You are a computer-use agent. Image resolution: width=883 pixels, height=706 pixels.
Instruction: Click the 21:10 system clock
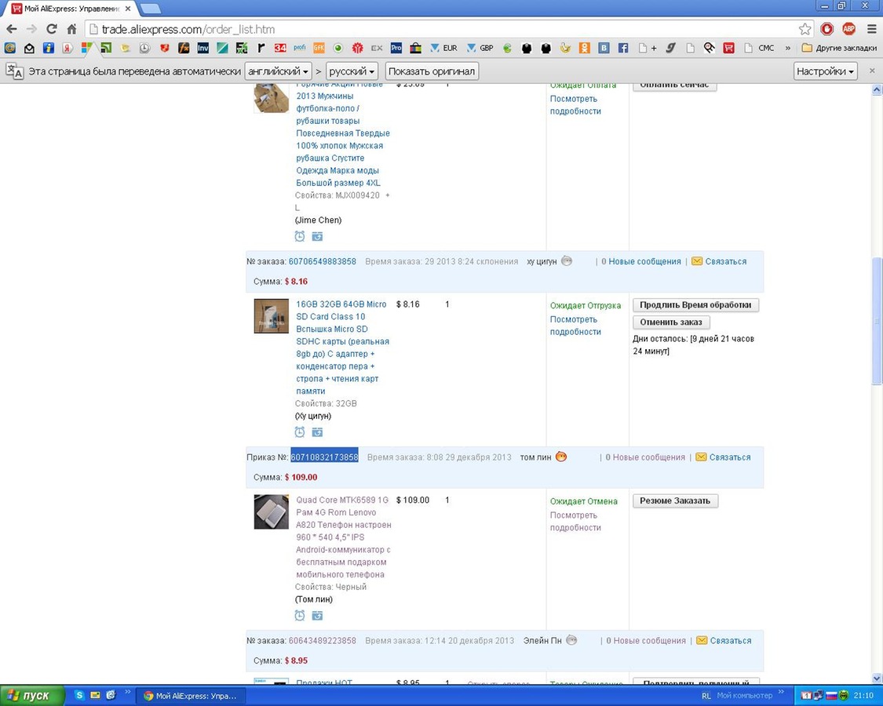tap(863, 695)
